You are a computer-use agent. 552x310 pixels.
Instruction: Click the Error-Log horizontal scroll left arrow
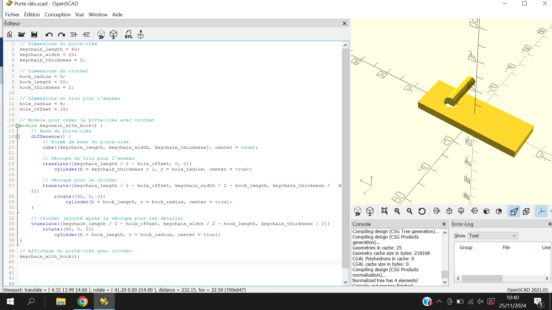458,278
